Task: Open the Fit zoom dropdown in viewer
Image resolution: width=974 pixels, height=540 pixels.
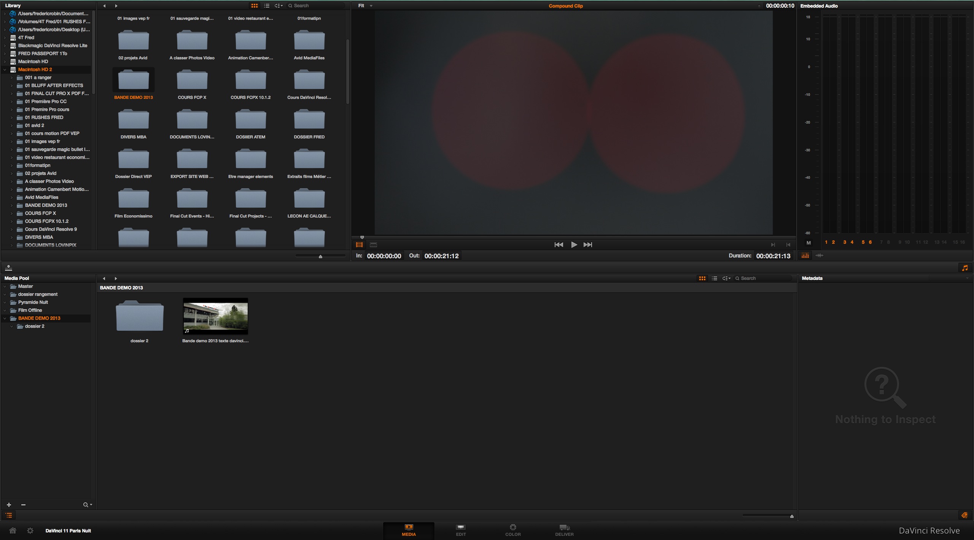Action: (364, 5)
